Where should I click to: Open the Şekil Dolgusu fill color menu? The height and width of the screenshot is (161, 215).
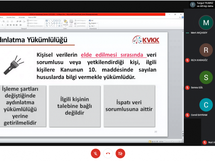pyautogui.click(x=80, y=20)
